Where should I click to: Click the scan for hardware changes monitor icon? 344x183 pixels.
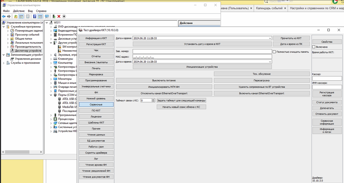47,16
